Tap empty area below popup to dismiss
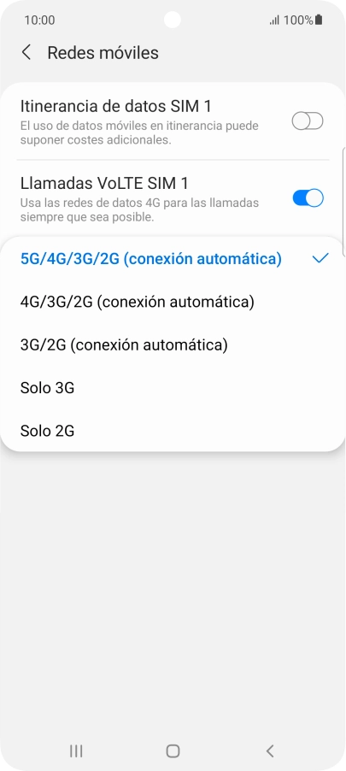This screenshot has width=346, height=771. [173, 590]
